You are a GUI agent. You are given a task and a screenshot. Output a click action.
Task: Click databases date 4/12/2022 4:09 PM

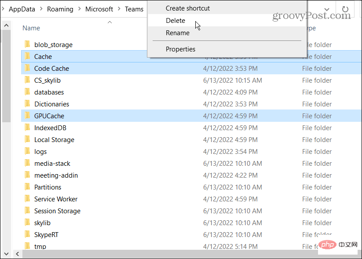point(230,92)
